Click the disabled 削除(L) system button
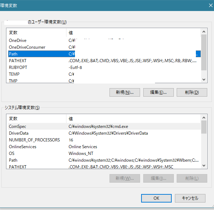Image resolution: width=214 pixels, height=210 pixels. (x=192, y=178)
